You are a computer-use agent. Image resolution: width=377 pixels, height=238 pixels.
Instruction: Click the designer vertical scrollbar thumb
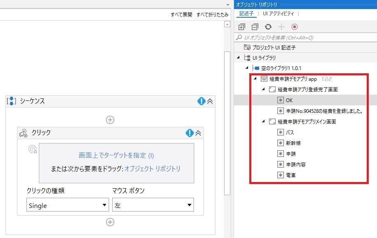point(227,123)
